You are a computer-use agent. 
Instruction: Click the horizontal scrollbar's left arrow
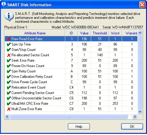(x=7, y=116)
